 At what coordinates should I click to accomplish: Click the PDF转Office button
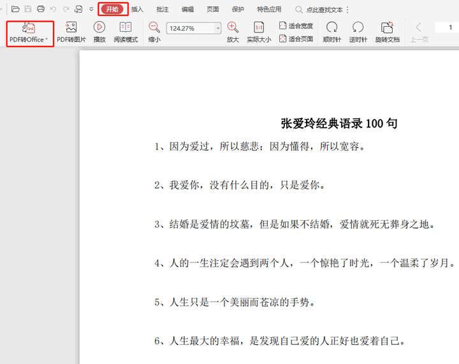pyautogui.click(x=30, y=34)
